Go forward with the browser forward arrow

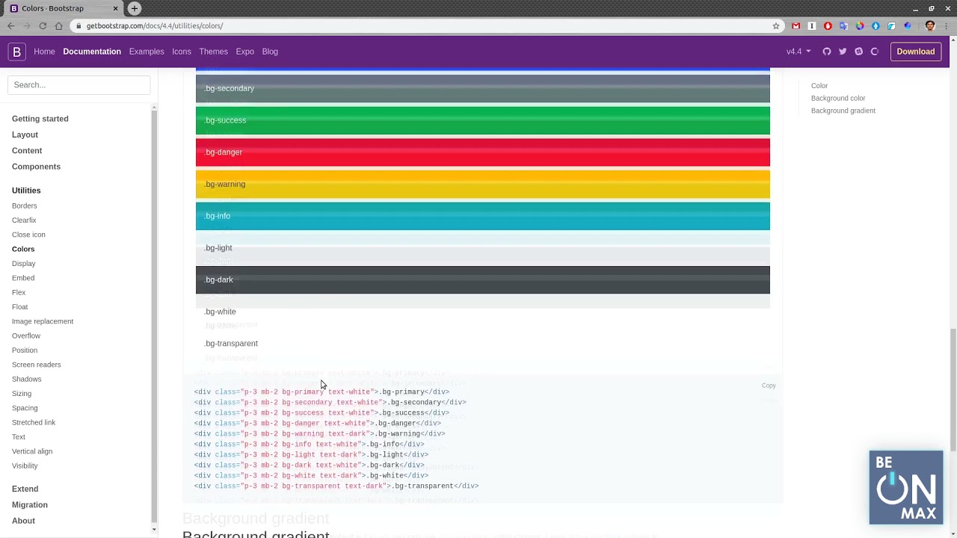27,25
